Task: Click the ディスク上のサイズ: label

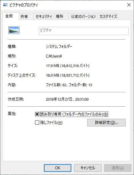Action: point(21,75)
